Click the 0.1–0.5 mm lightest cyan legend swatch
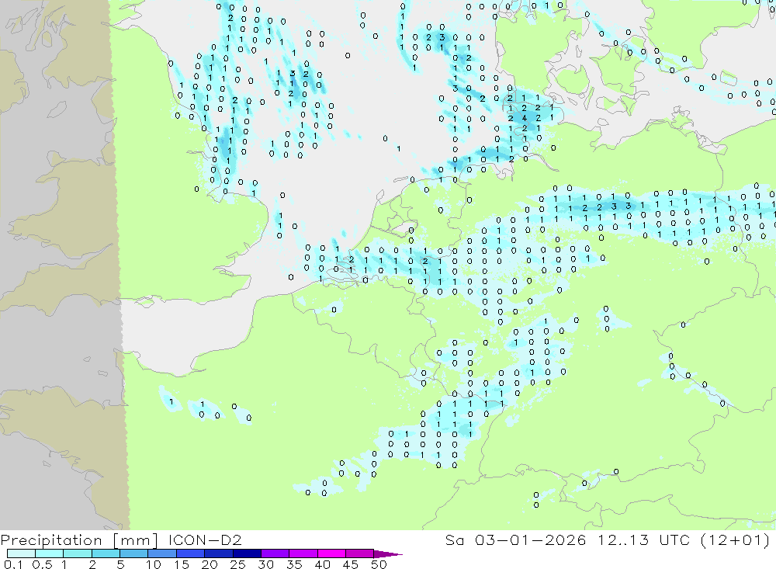The width and height of the screenshot is (776, 569). click(21, 553)
